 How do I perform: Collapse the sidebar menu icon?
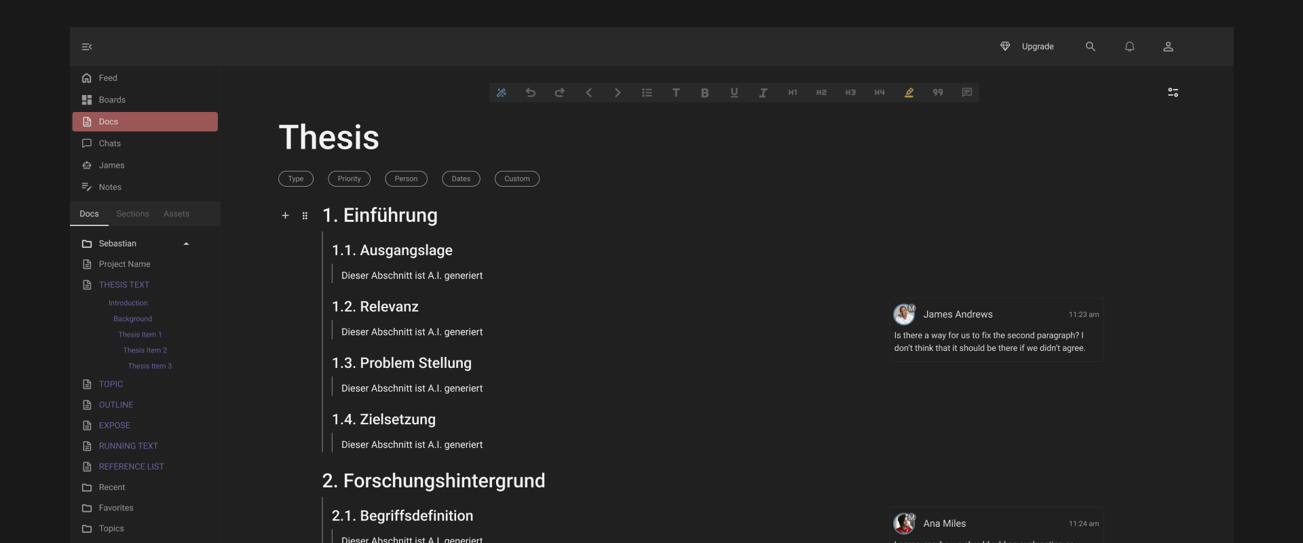tap(87, 47)
